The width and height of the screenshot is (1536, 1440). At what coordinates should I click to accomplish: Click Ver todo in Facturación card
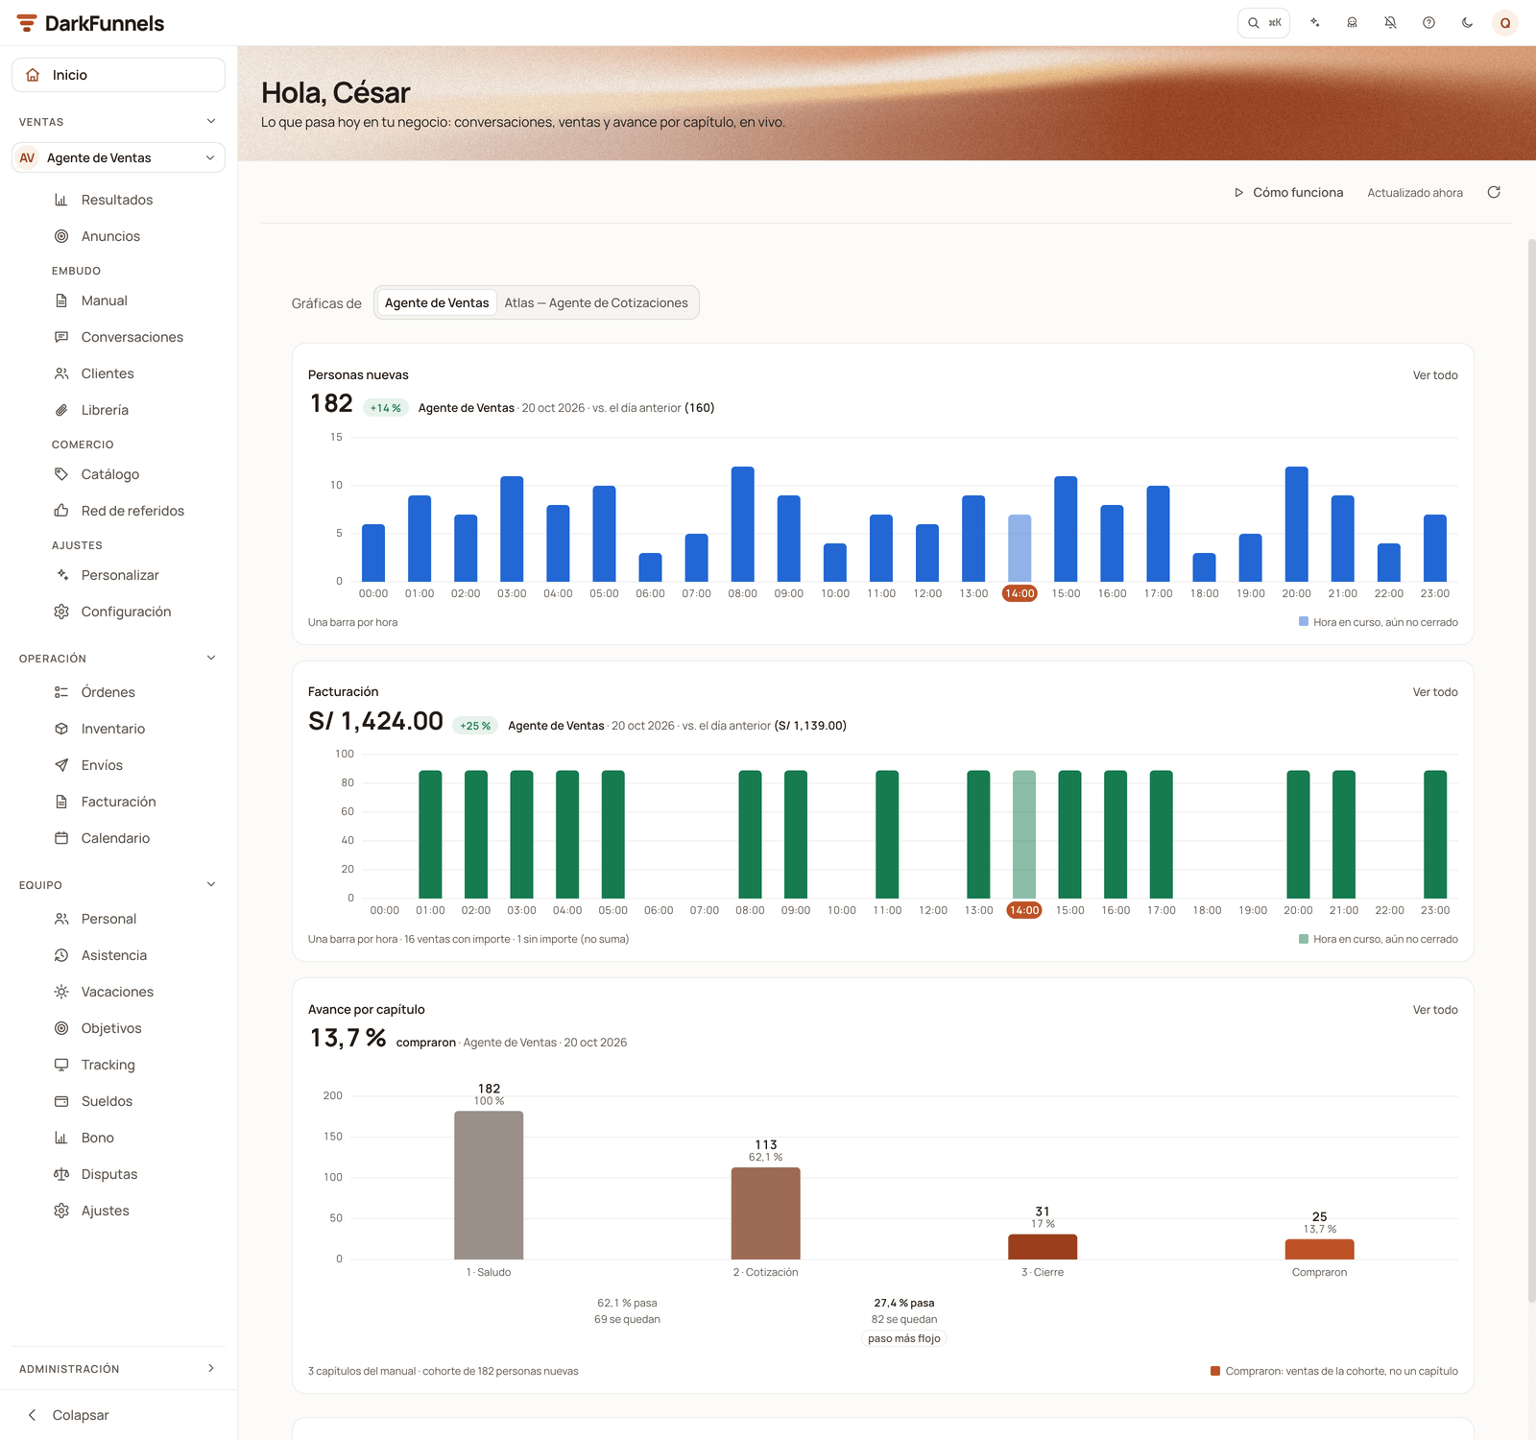coord(1435,692)
